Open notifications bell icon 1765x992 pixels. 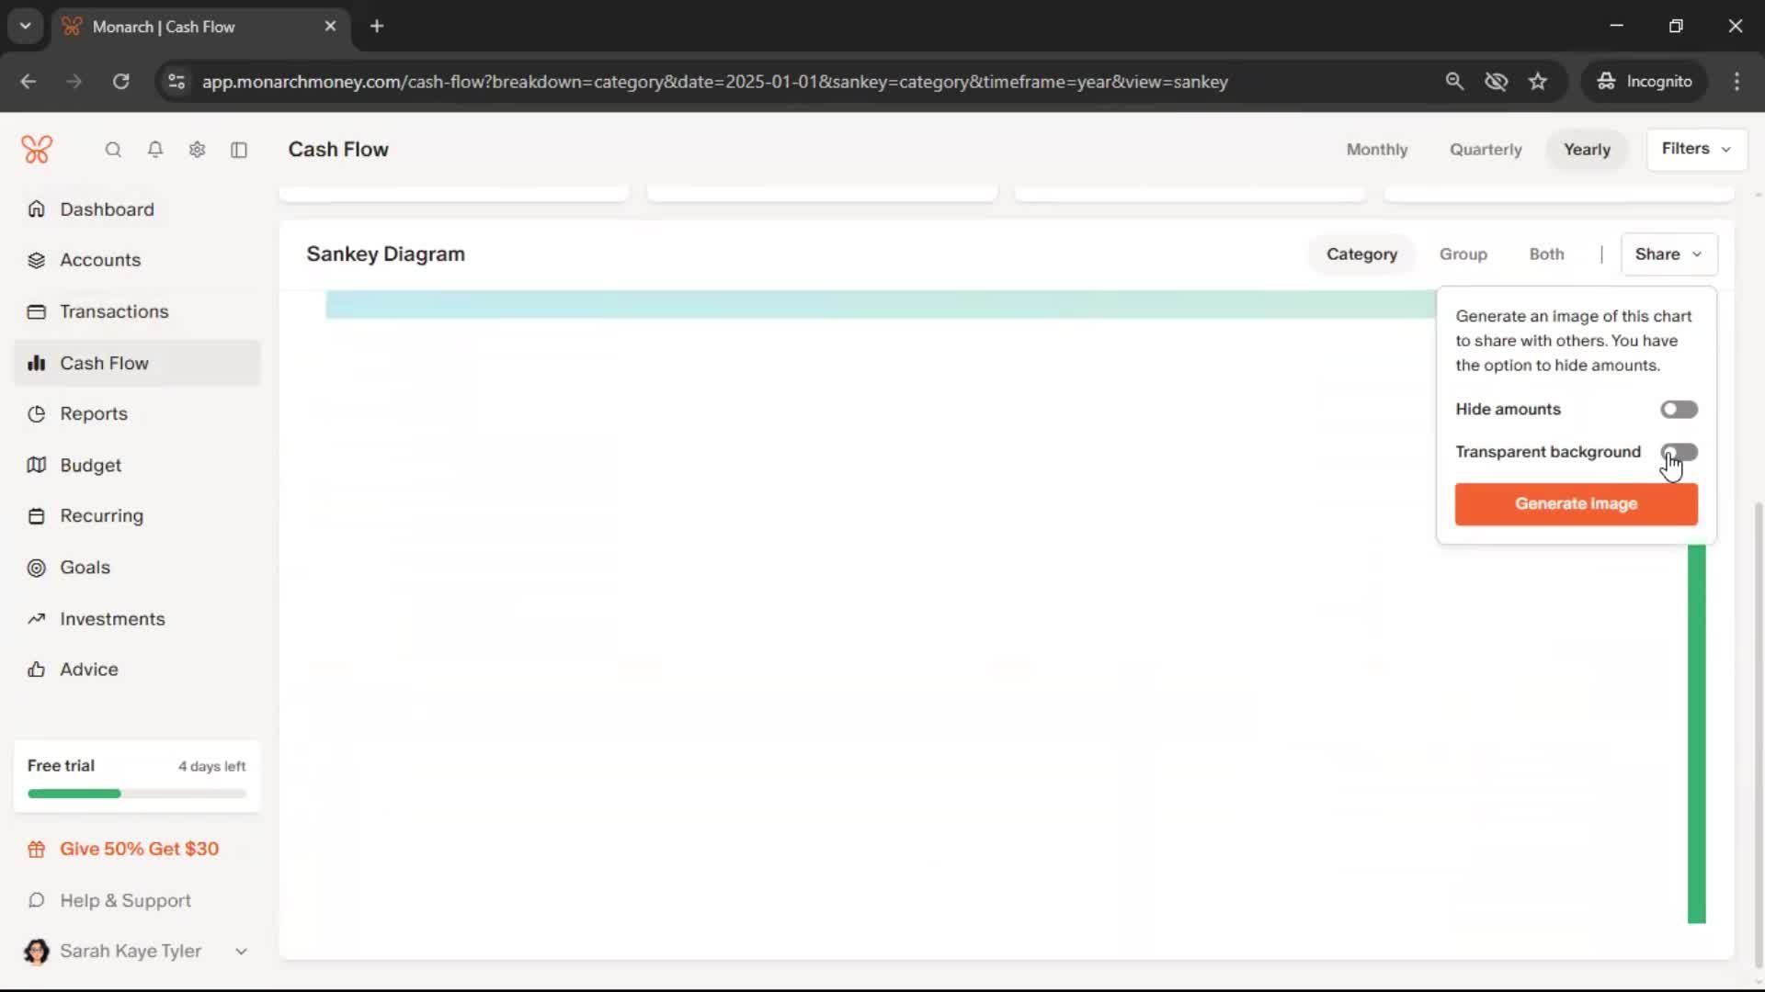coord(155,150)
